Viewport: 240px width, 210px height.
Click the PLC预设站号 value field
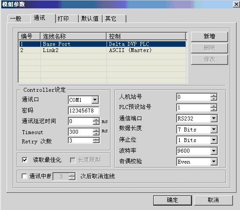(194, 108)
